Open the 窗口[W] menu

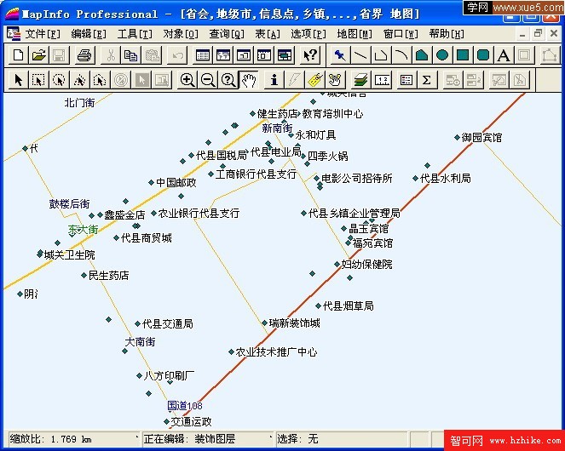[x=401, y=34]
